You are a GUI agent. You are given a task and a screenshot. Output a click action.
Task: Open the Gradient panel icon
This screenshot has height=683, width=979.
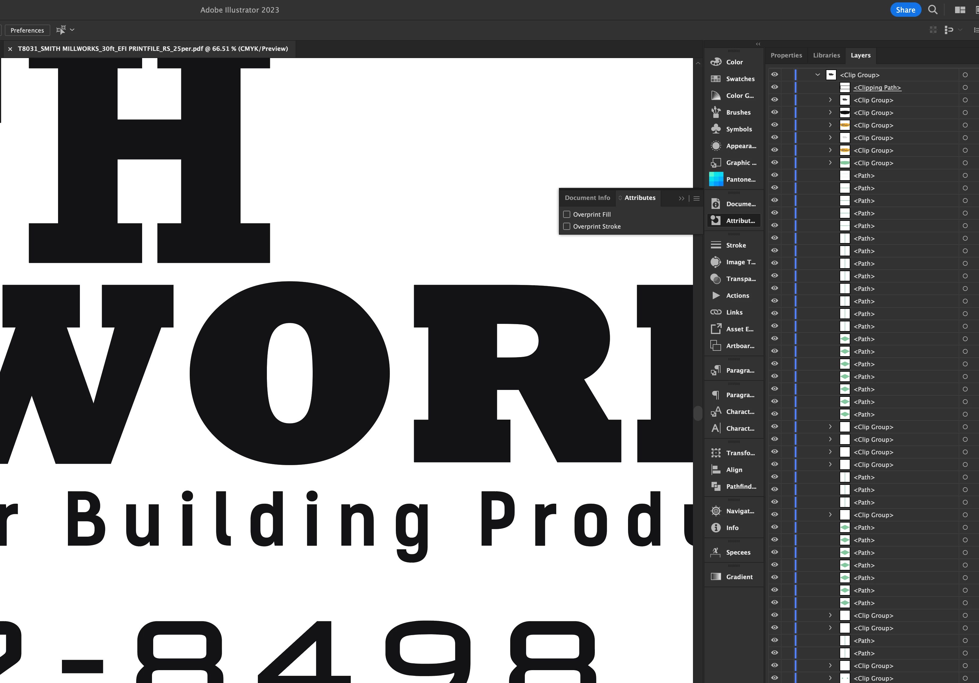click(x=716, y=577)
